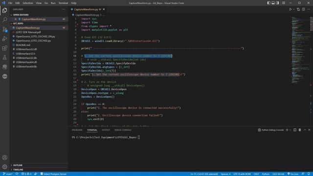Split the terminal panel
313x176 pixels.
295,130
